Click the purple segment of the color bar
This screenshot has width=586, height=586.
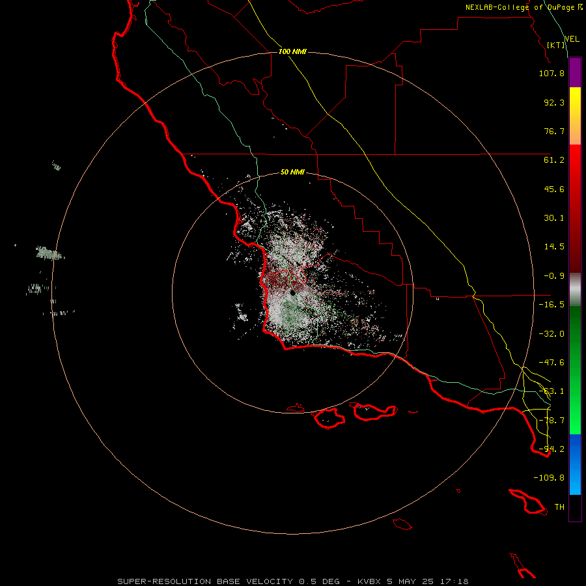coord(575,72)
